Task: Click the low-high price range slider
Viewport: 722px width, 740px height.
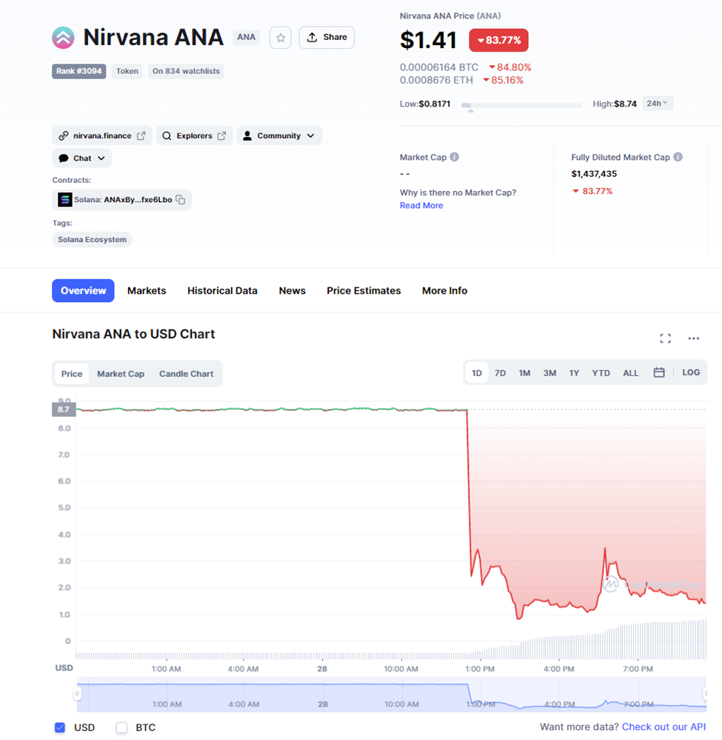Action: coord(521,106)
